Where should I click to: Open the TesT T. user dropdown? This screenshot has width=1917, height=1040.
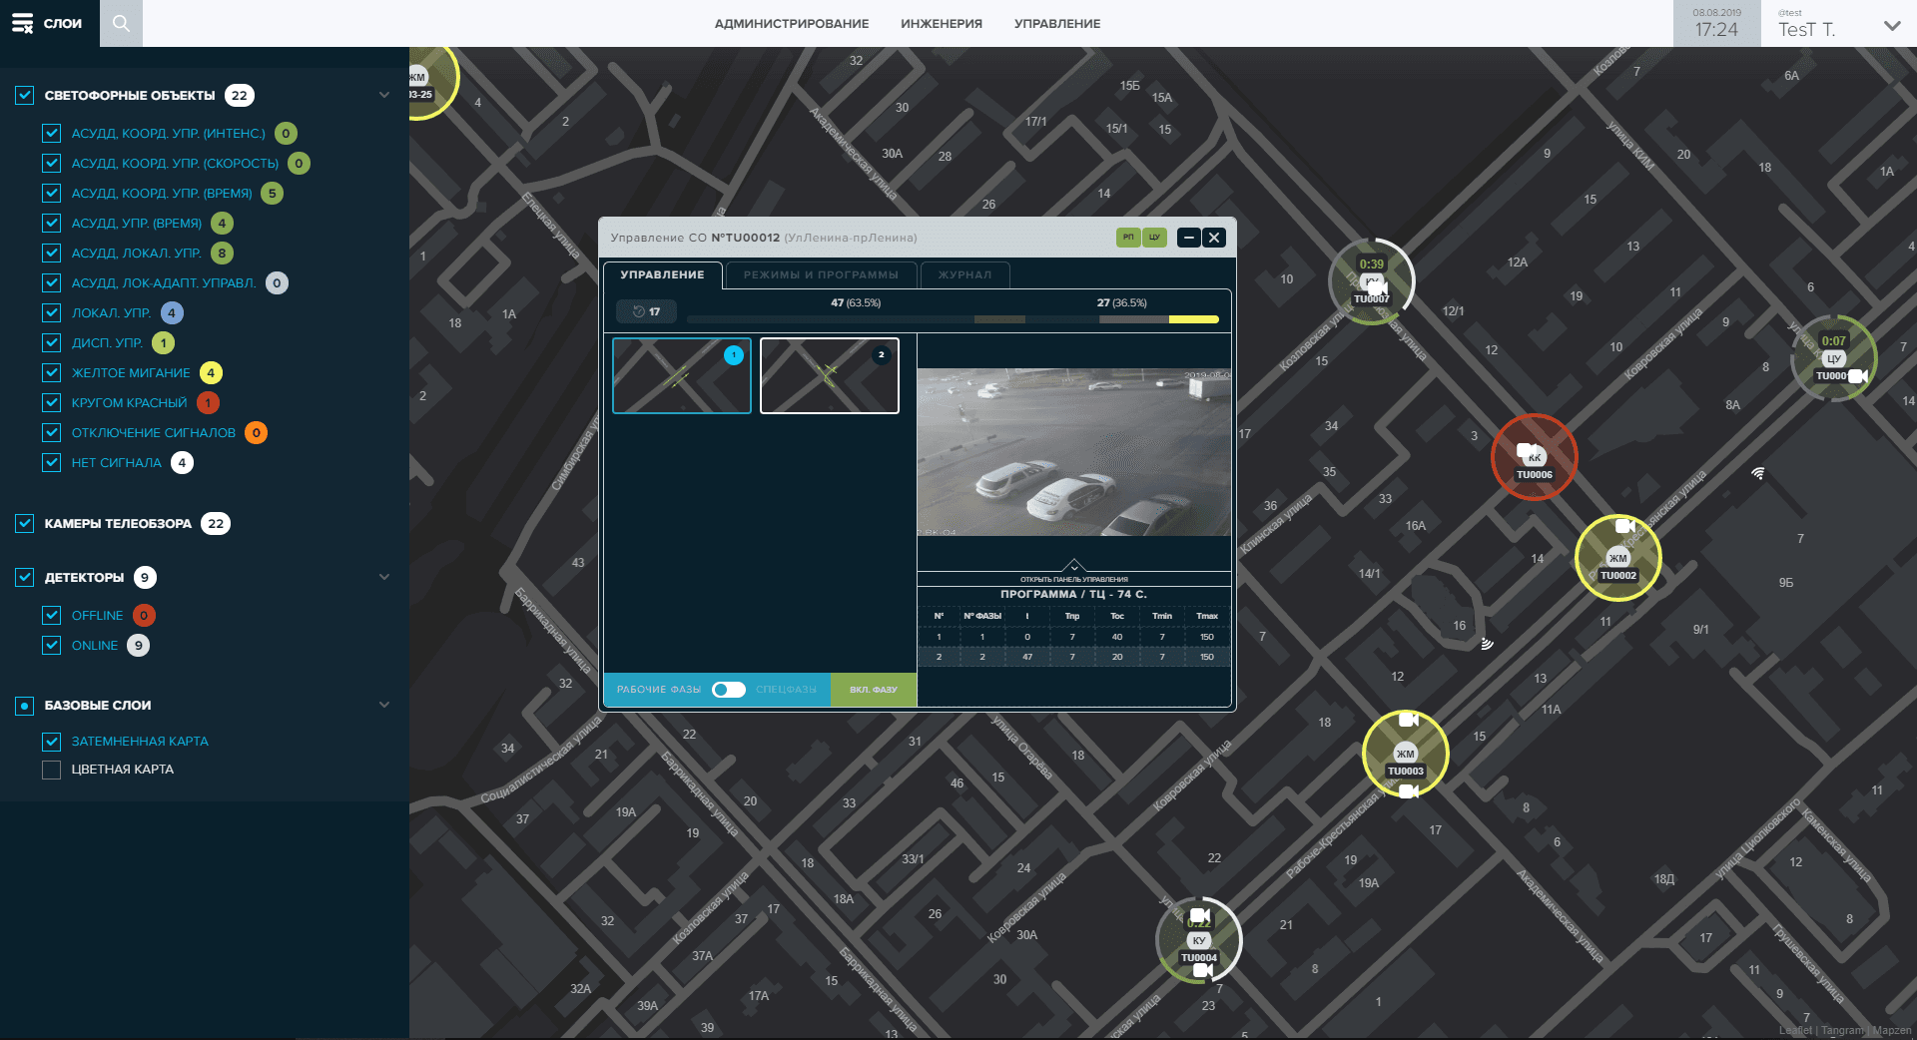tap(1891, 26)
